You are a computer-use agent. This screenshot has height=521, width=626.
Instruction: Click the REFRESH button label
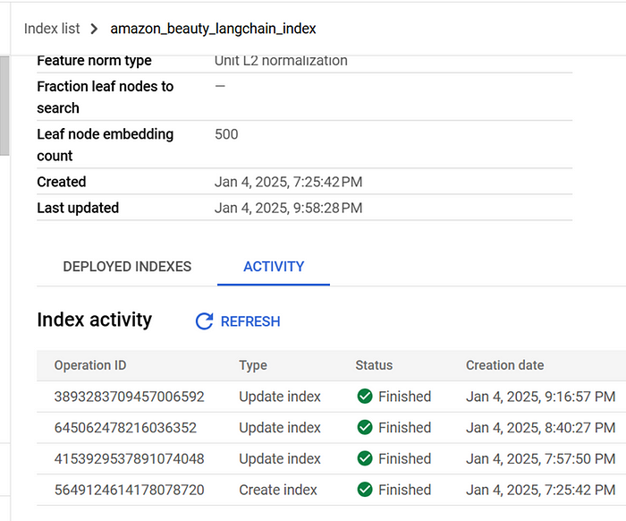click(250, 321)
